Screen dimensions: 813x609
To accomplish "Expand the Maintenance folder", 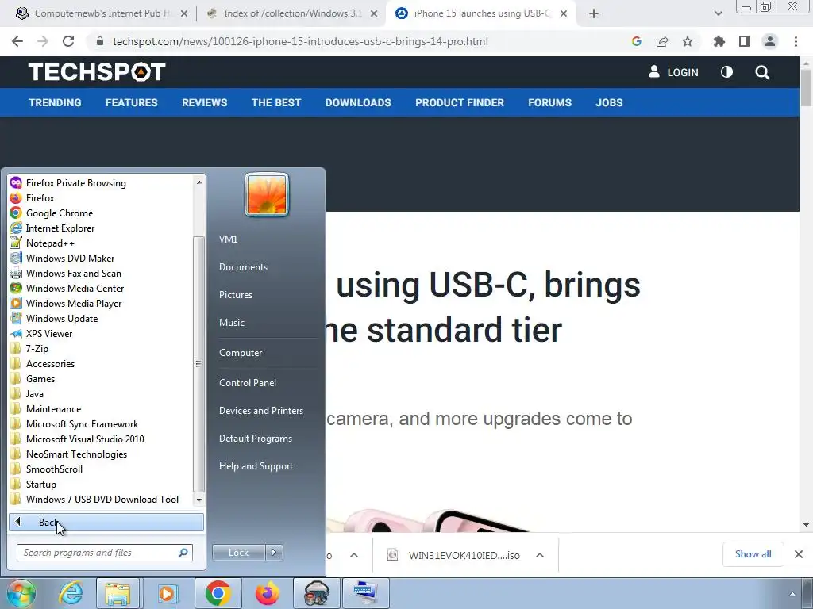I will coord(53,408).
